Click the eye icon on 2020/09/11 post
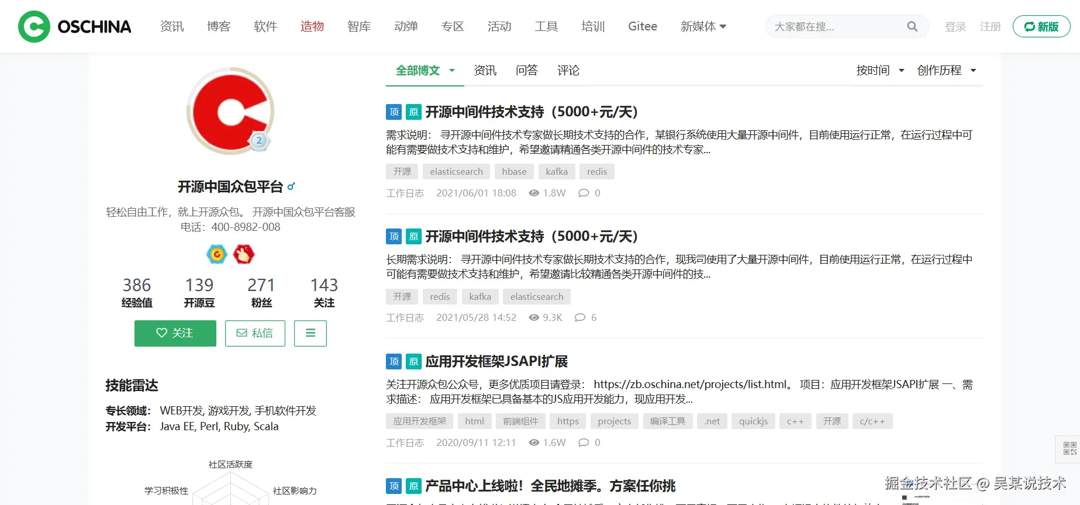 pyautogui.click(x=534, y=442)
